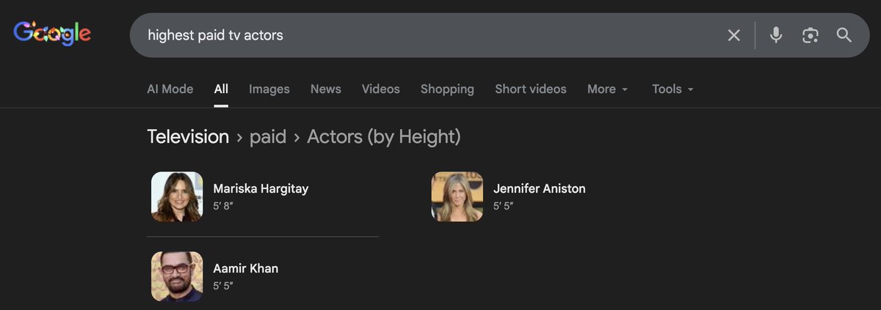Open Aamir Khan photo thumbnail
This screenshot has height=310, width=881.
(x=177, y=276)
